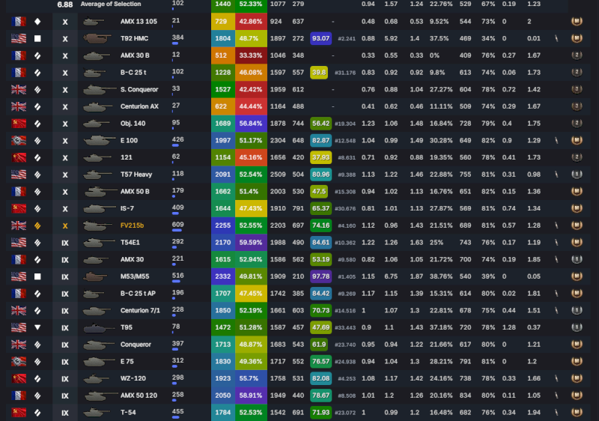This screenshot has height=421, width=599.
Task: Select the Centurion AX tank name
Action: 139,106
